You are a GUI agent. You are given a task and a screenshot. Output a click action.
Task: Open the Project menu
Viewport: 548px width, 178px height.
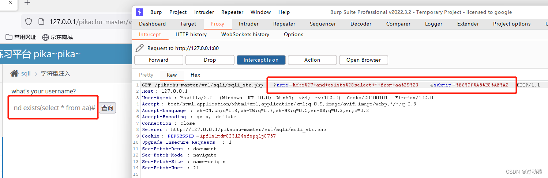click(178, 12)
